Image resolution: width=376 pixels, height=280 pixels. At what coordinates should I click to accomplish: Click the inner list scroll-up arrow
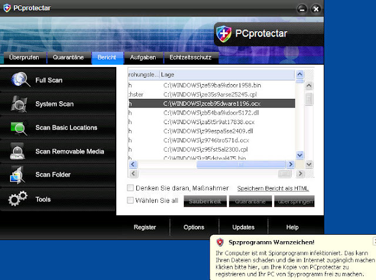[x=300, y=74]
